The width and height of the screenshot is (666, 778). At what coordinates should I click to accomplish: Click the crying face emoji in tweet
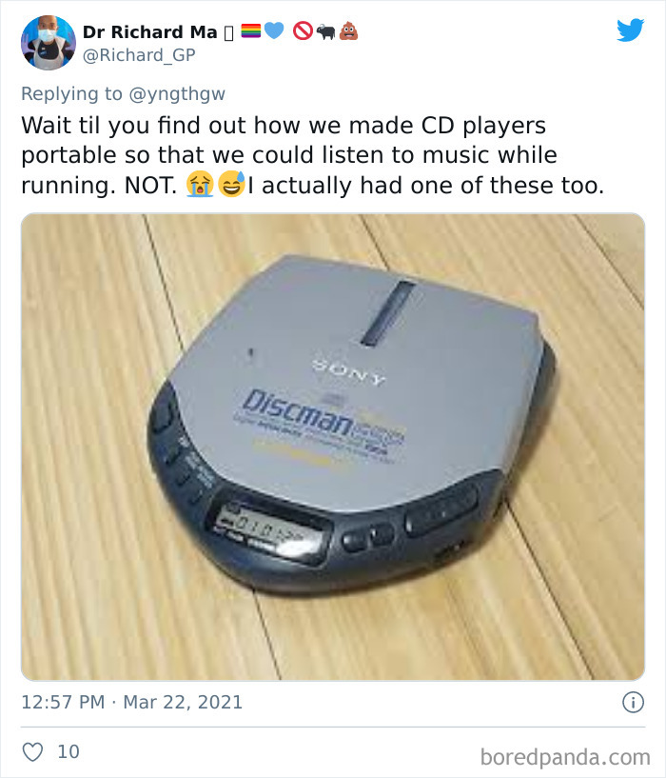pyautogui.click(x=200, y=184)
